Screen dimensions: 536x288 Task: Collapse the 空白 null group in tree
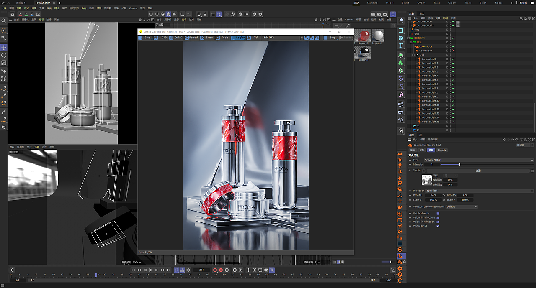click(x=413, y=55)
